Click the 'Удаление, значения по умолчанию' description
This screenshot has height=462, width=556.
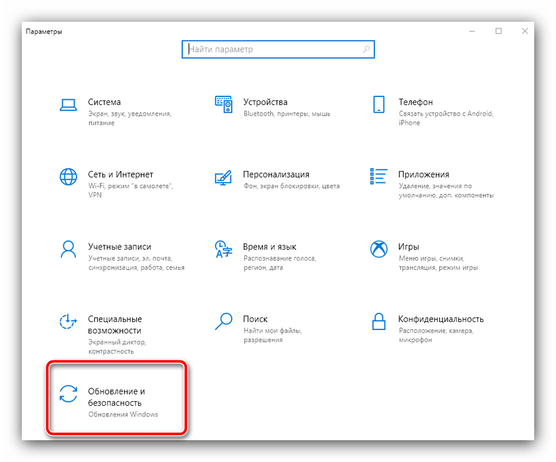click(446, 191)
